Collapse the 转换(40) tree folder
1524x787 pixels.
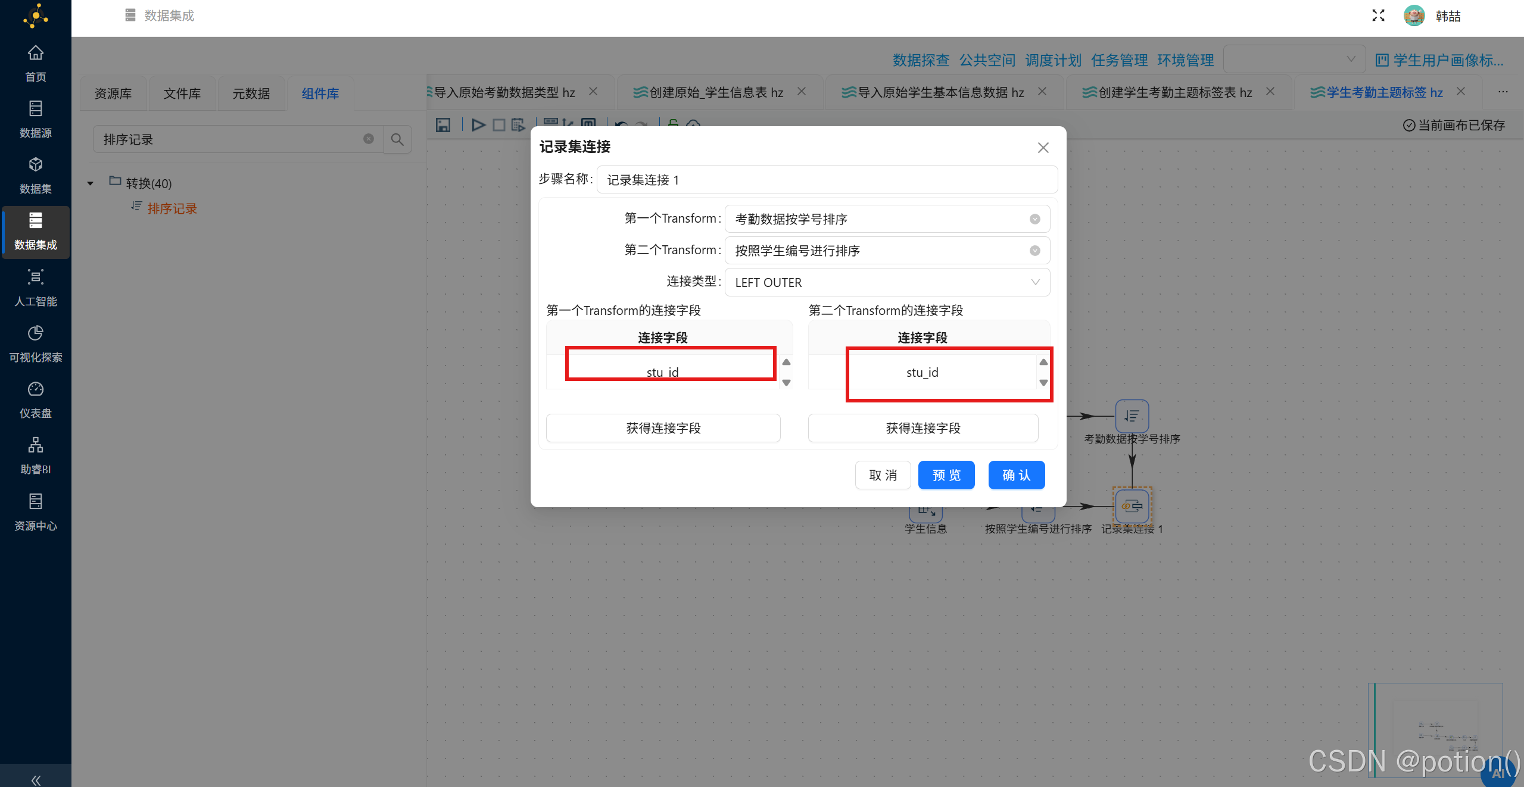pos(91,183)
